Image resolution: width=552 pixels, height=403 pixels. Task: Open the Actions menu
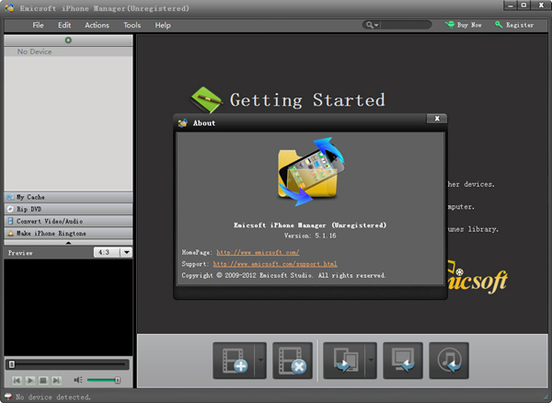click(97, 25)
